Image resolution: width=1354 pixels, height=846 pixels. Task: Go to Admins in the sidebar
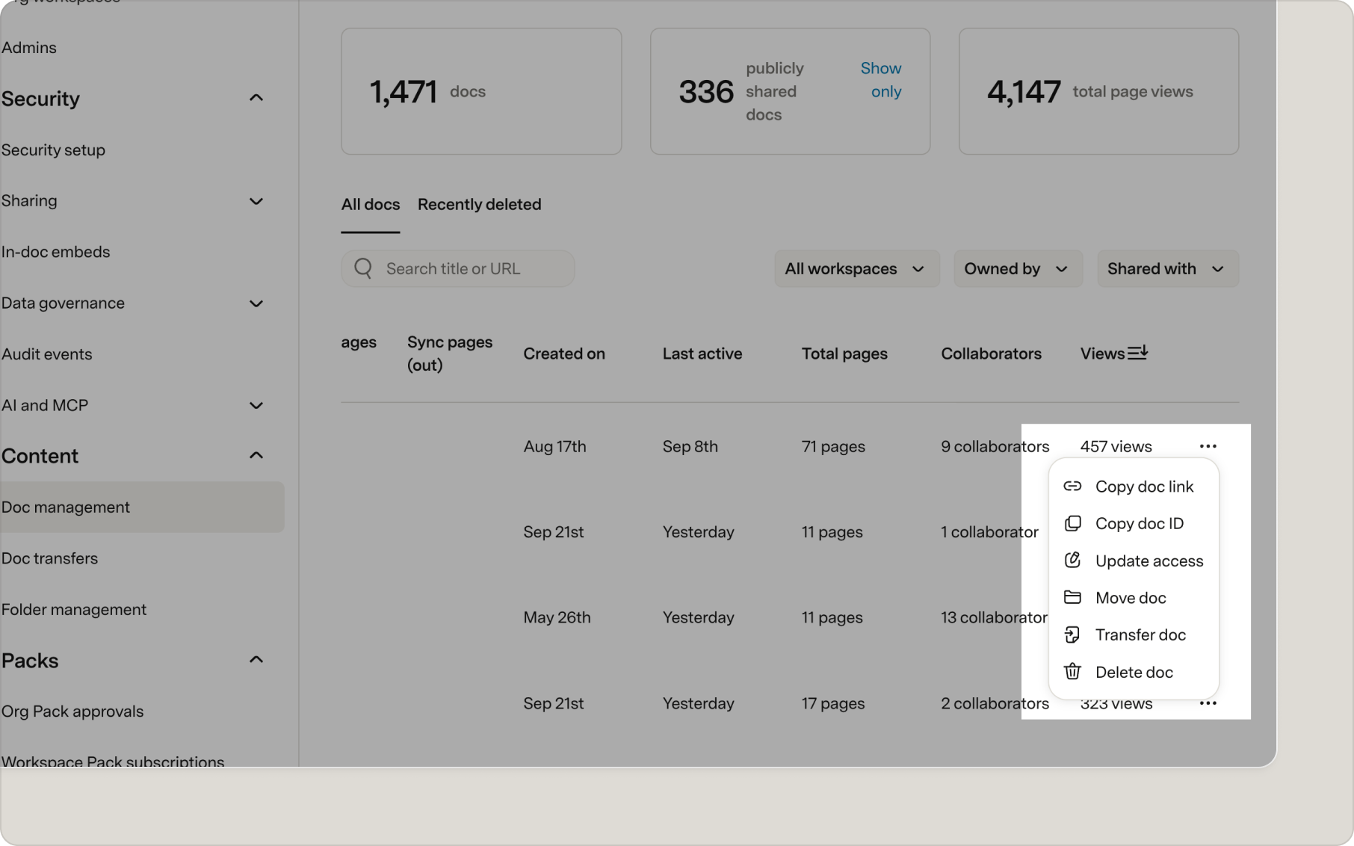29,47
